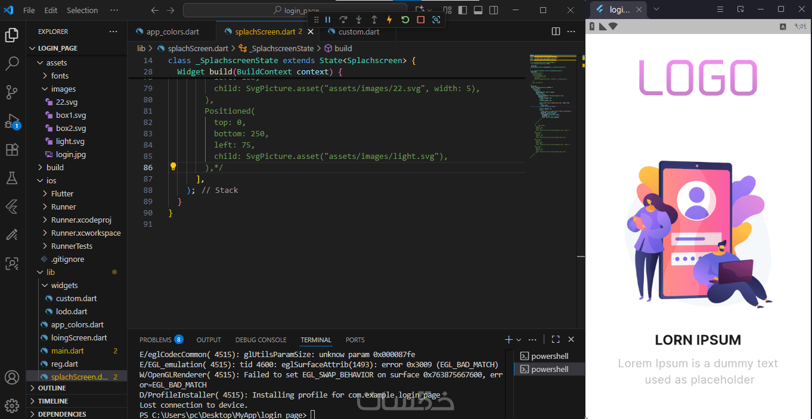Open the DEBUG CONSOLE panel tab

(x=261, y=340)
